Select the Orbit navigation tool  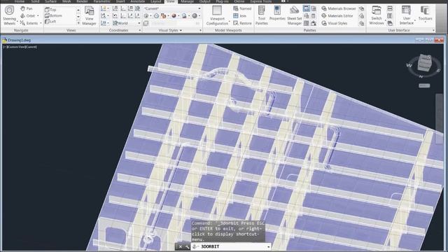pos(28,15)
